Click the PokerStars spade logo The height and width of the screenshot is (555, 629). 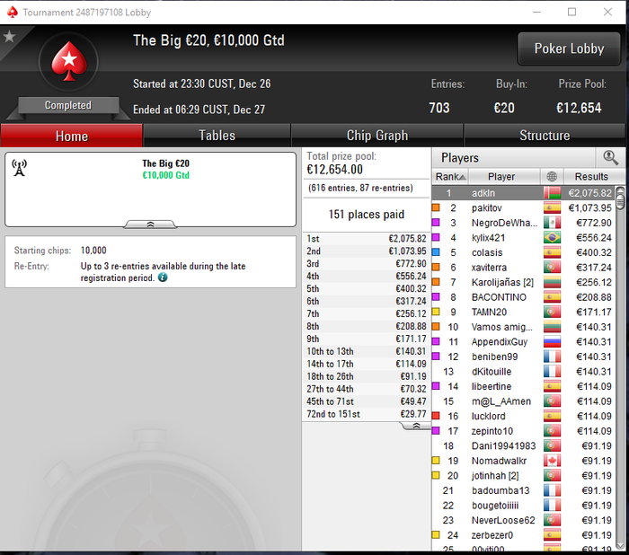69,61
